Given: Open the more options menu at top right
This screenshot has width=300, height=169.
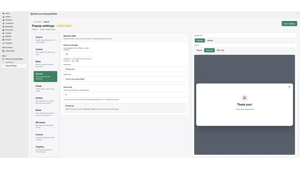Looking at the screenshot, I should coord(297,14).
